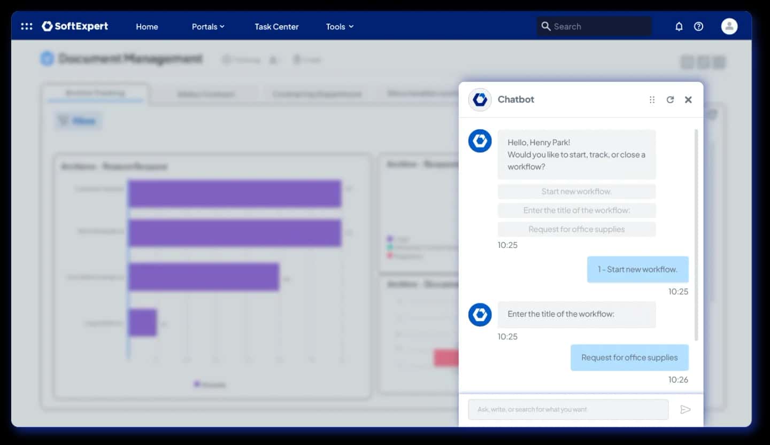Viewport: 770px width, 445px height.
Task: Open the Task Center menu
Action: tap(276, 26)
